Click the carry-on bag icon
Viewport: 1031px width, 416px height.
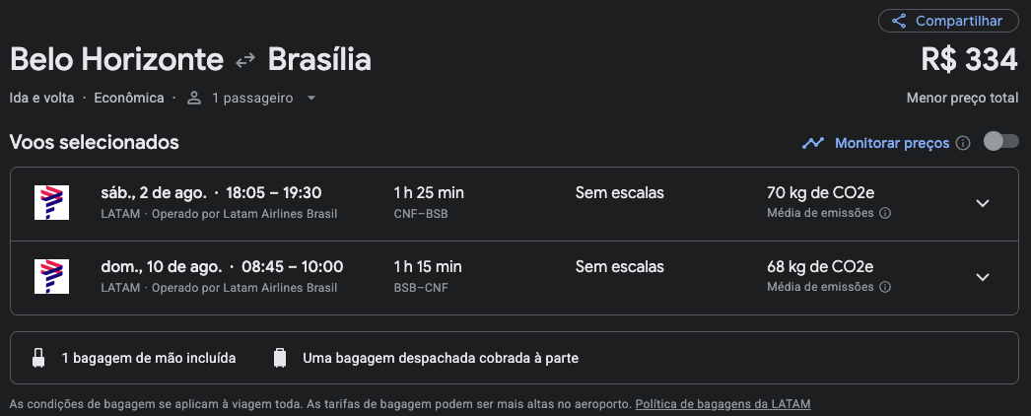tap(38, 358)
